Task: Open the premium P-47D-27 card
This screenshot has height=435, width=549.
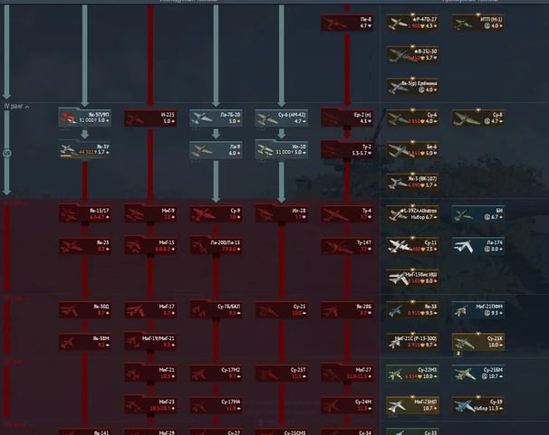Action: 413,23
